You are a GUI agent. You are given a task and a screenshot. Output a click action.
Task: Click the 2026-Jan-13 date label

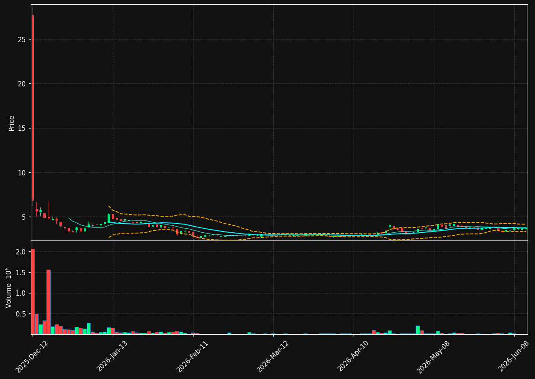pos(112,356)
